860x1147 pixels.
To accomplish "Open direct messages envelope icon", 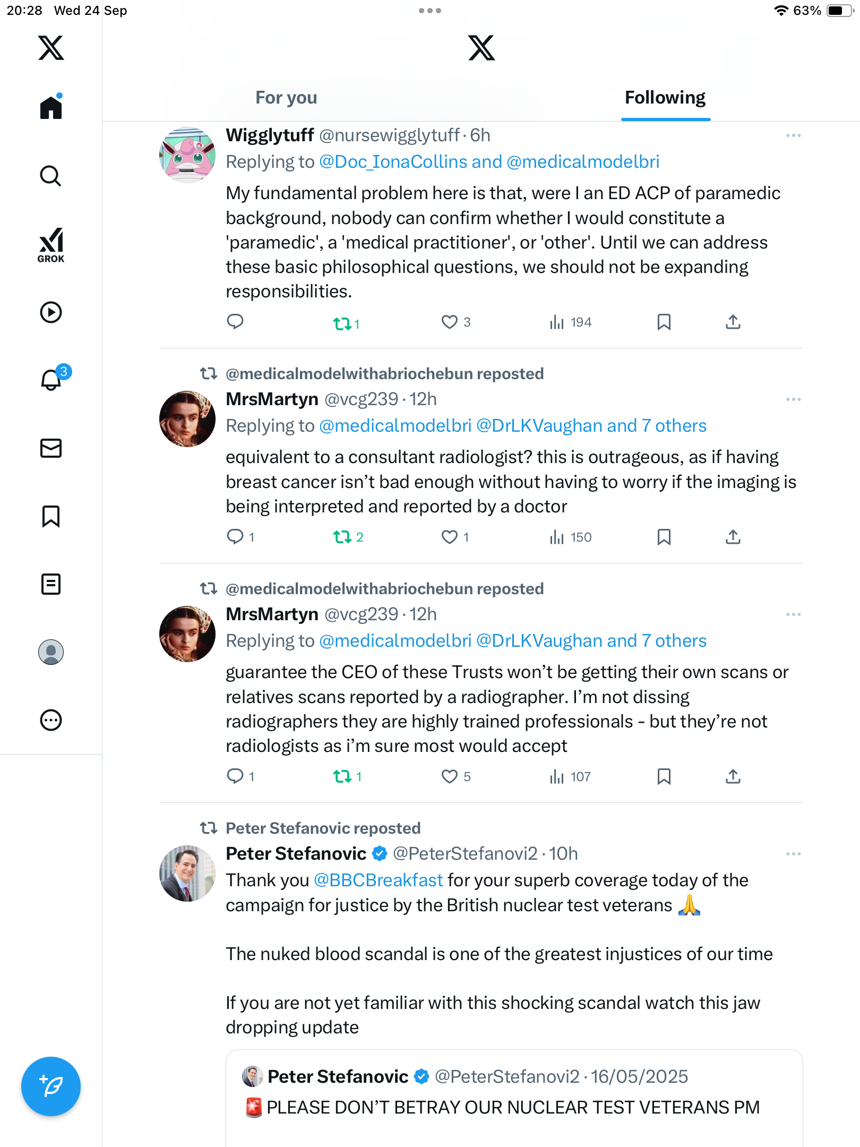I will pos(51,448).
